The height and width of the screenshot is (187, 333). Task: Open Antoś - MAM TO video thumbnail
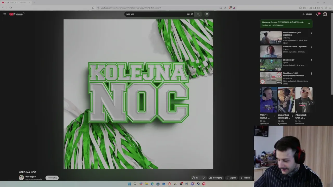[x=271, y=37]
